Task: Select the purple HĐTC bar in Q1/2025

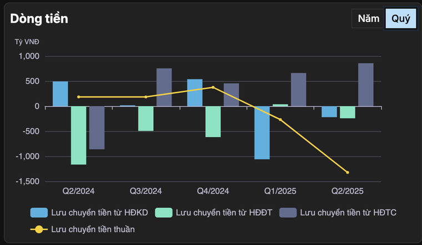Action: 298,89
